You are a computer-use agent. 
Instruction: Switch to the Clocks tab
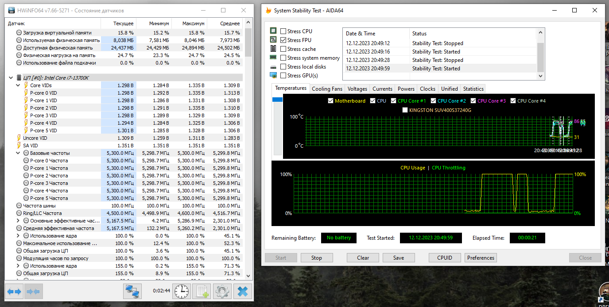pyautogui.click(x=427, y=88)
